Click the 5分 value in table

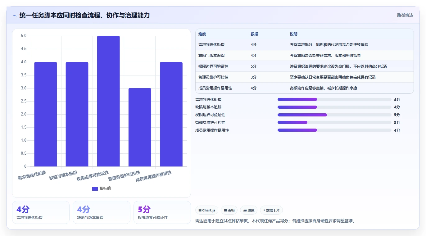click(x=254, y=66)
